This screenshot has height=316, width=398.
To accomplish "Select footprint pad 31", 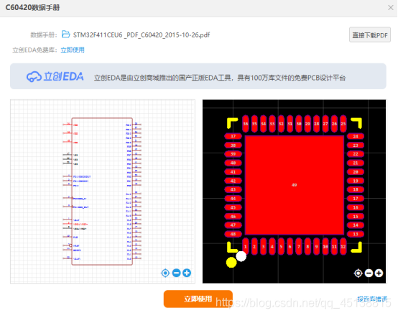I will point(290,124).
